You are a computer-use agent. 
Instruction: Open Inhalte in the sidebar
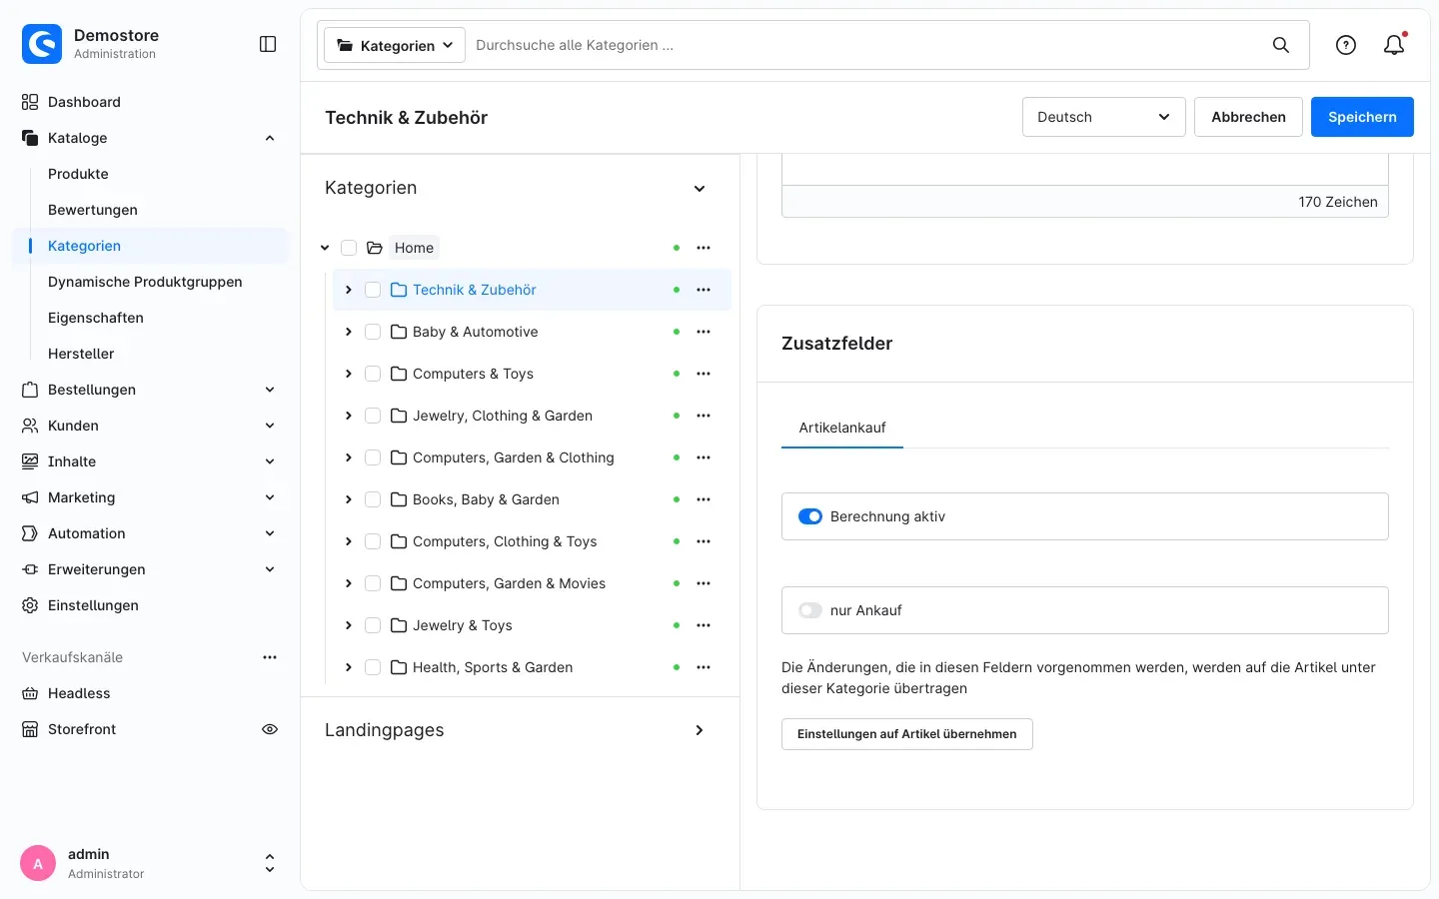click(x=150, y=461)
